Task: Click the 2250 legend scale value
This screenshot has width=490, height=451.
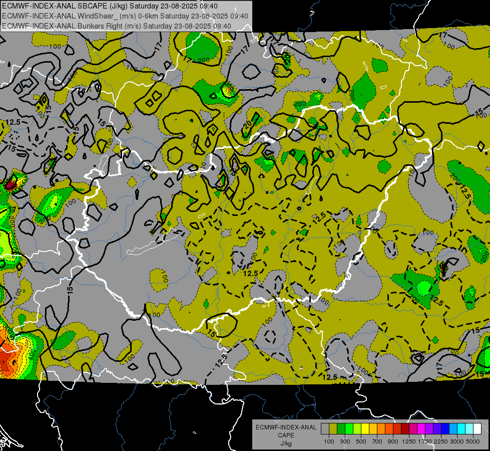Action: [x=441, y=441]
